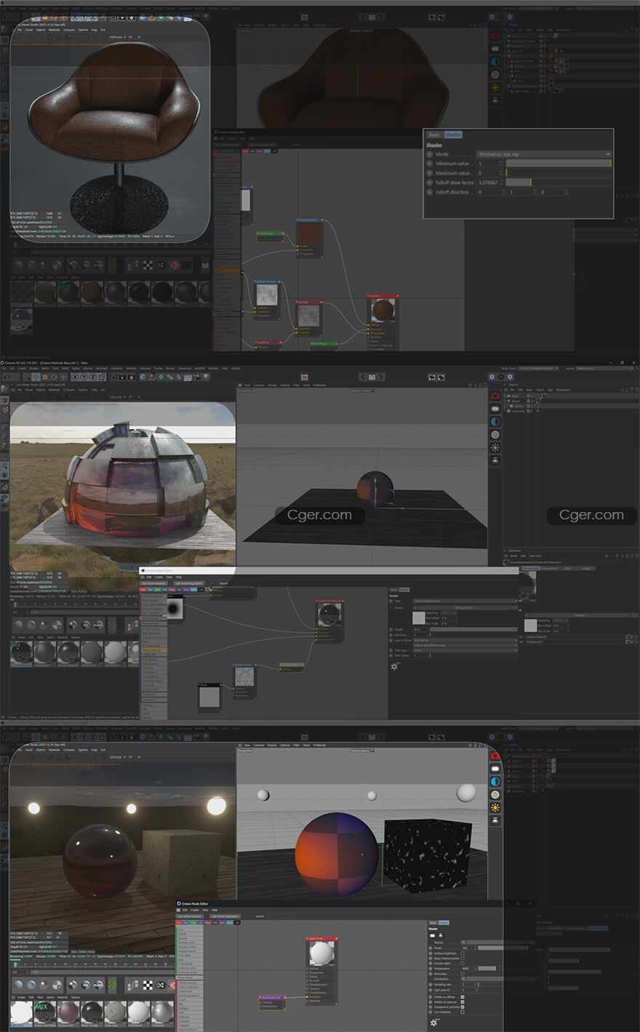Viewport: 640px width, 1032px height.
Task: Click red camera icon in bottom screenshot's side strip
Action: [495, 756]
